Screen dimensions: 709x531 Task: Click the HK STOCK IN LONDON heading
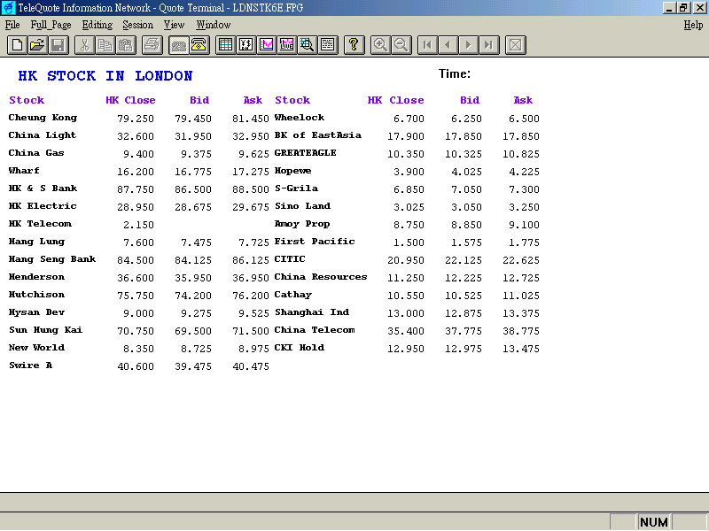[x=105, y=76]
